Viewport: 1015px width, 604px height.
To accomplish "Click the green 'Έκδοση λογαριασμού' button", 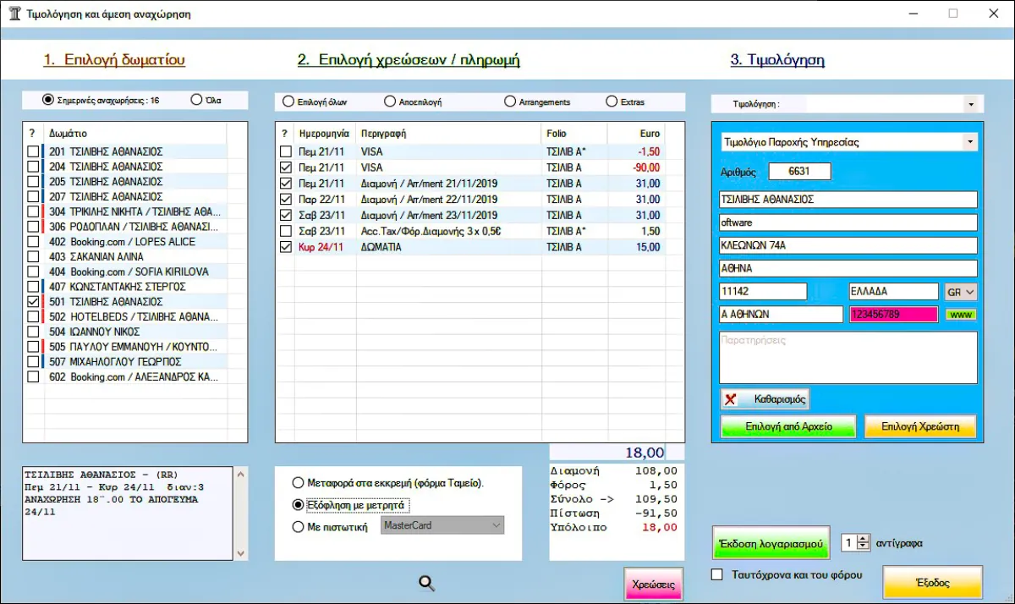I will click(771, 543).
